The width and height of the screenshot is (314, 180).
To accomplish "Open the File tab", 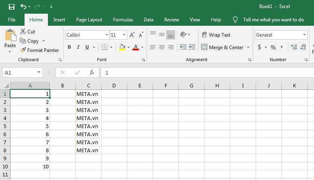I will click(12, 20).
